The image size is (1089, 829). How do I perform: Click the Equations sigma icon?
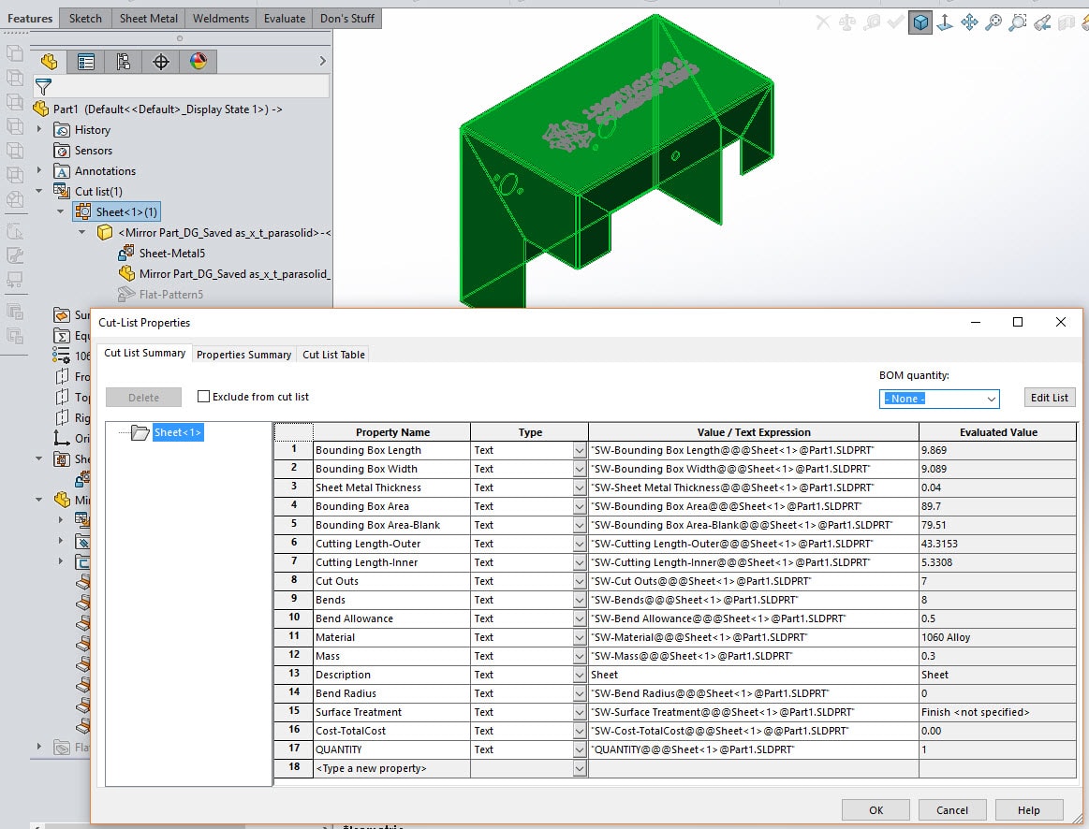[62, 336]
